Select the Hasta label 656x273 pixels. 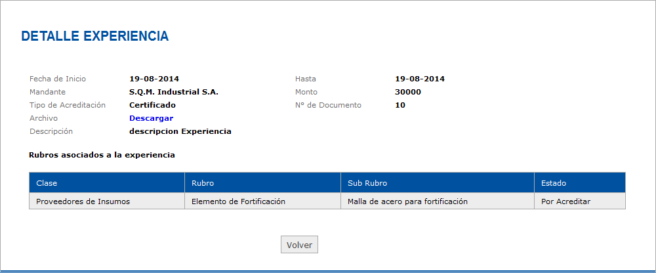click(x=306, y=79)
